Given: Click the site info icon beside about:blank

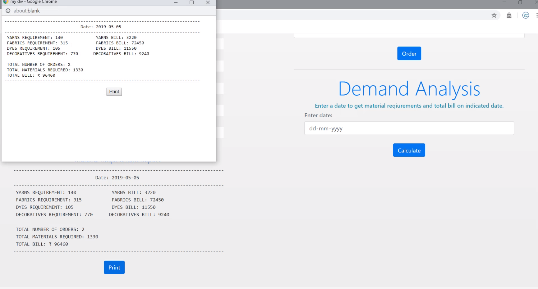Looking at the screenshot, I should [7, 10].
